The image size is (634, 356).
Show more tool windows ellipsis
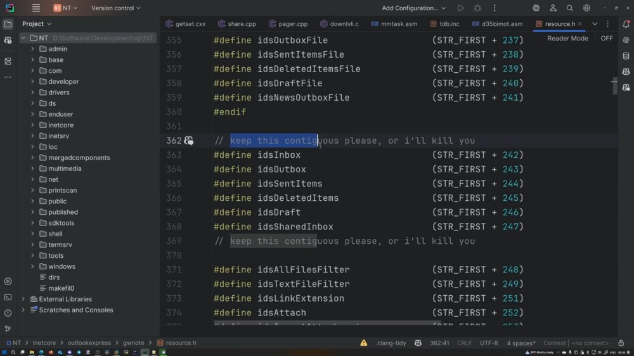click(x=8, y=77)
